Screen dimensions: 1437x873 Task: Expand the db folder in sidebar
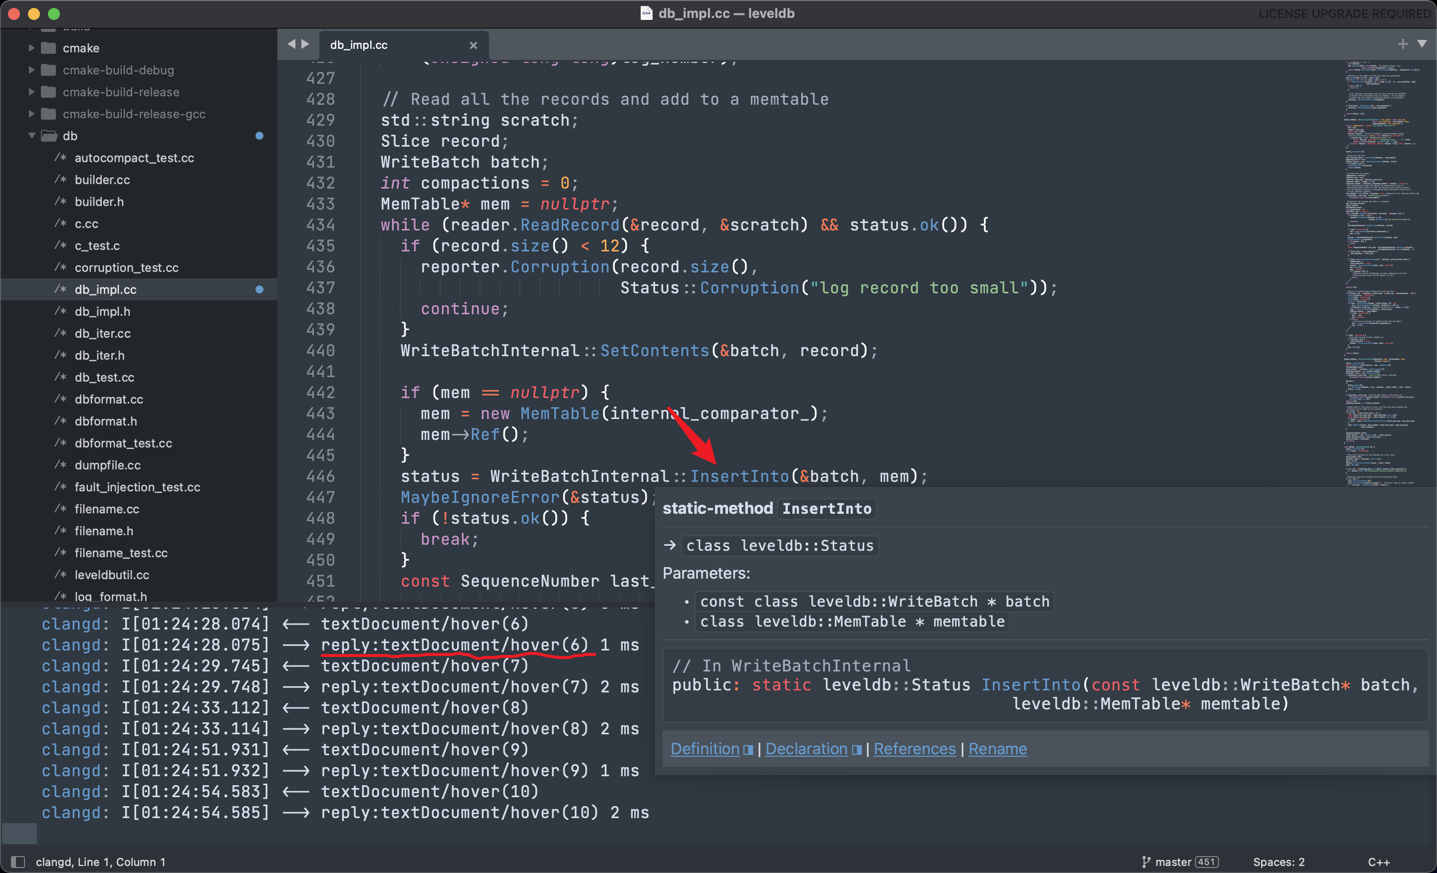click(28, 134)
